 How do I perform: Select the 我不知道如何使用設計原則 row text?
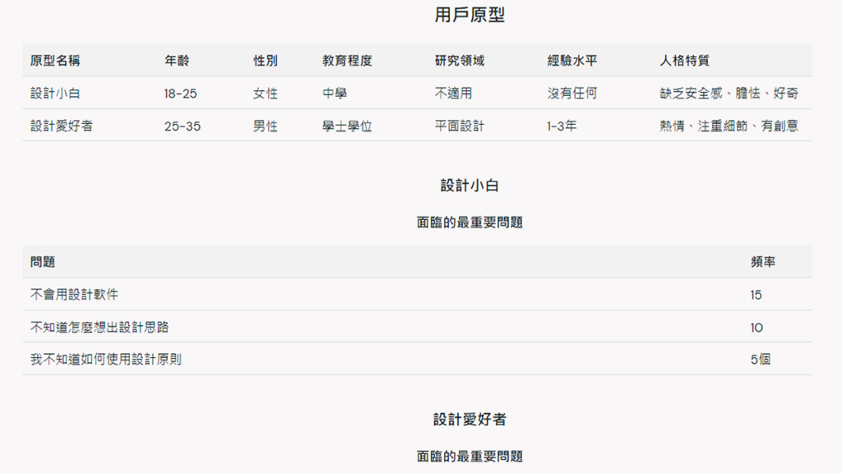click(106, 360)
